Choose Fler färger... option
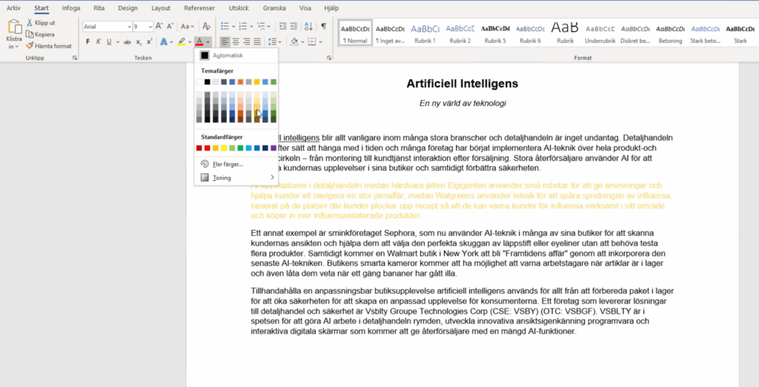The height and width of the screenshot is (387, 759). pos(228,164)
